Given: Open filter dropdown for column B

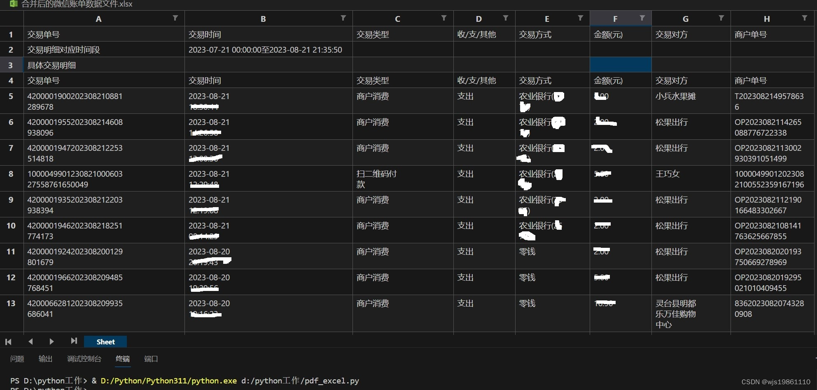Looking at the screenshot, I should (x=343, y=18).
